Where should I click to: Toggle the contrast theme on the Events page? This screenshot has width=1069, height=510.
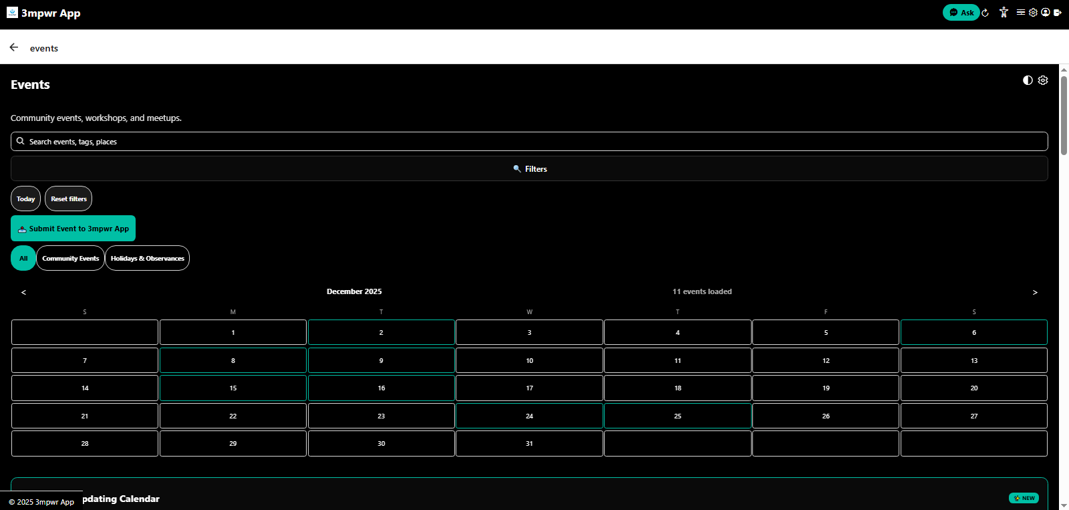(x=1028, y=80)
